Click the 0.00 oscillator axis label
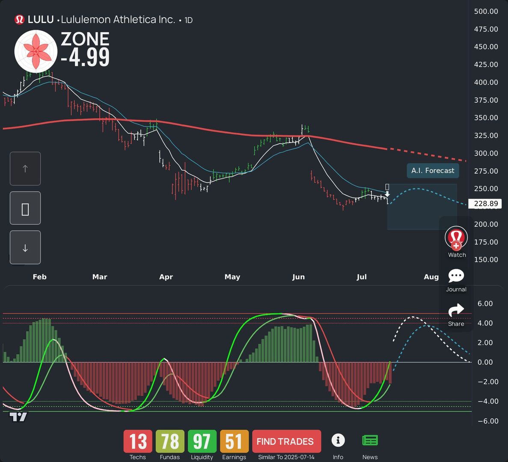 click(485, 362)
